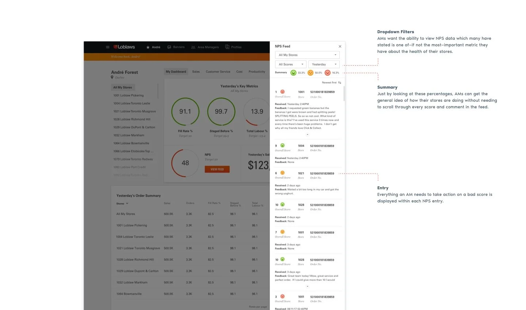The height and width of the screenshot is (310, 526).
Task: Click the Loblaws logo
Action: (x=124, y=47)
